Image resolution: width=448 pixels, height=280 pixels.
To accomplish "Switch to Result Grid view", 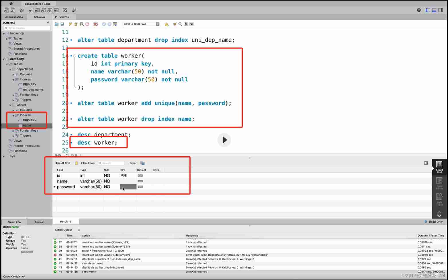I will pyautogui.click(x=439, y=167).
